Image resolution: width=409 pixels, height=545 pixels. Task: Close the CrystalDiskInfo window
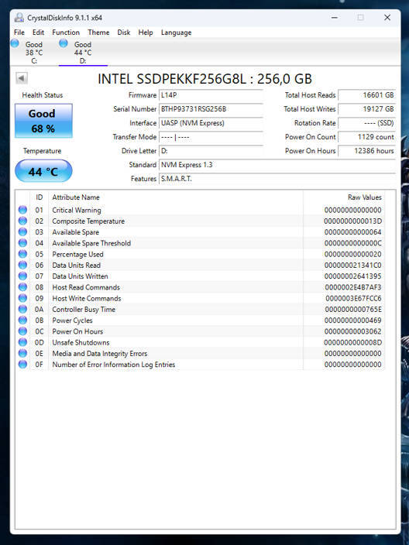click(x=387, y=17)
